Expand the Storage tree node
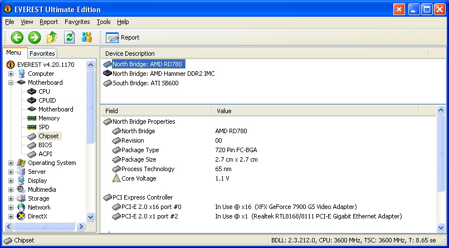The height and width of the screenshot is (248, 449). point(11,198)
